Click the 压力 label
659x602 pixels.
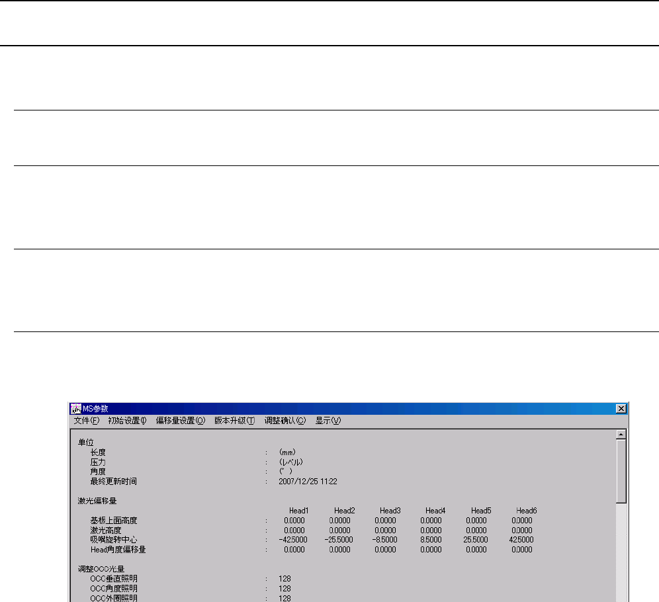98,462
